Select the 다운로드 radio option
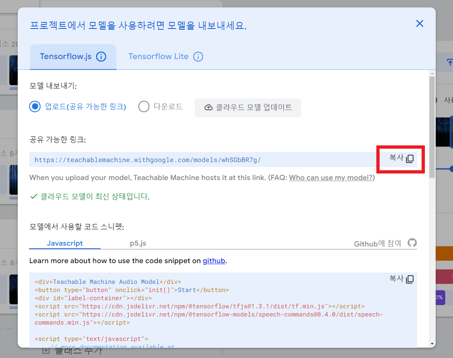 pyautogui.click(x=144, y=106)
